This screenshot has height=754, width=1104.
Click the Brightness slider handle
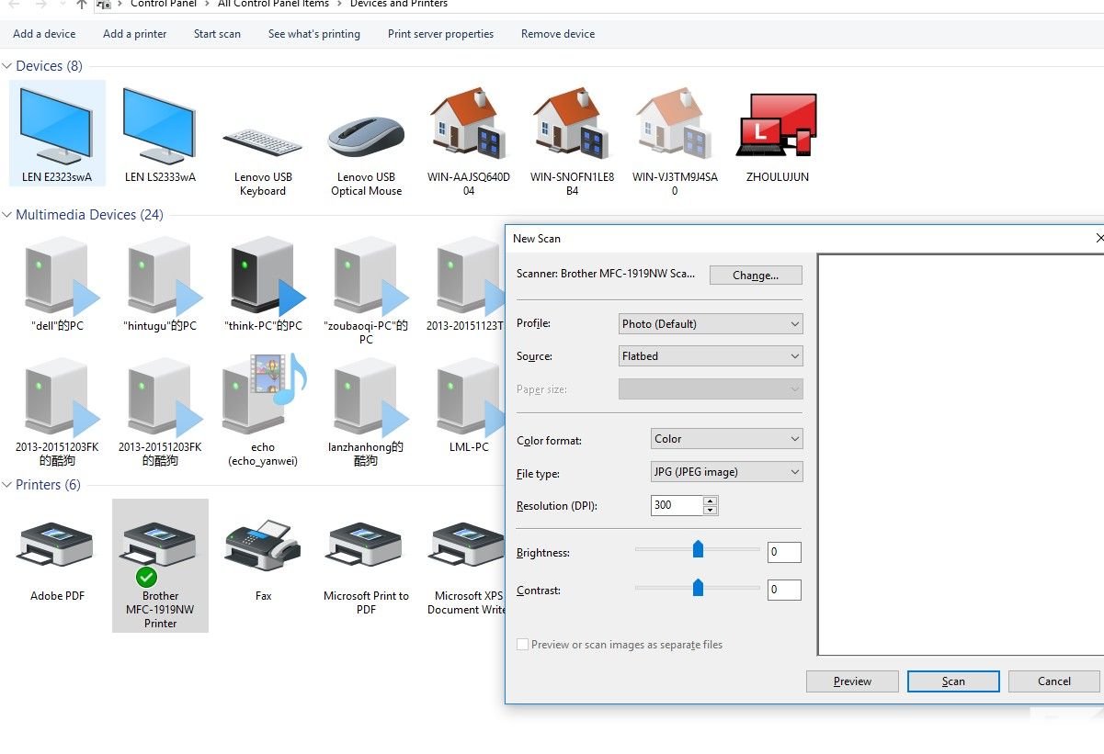(x=698, y=549)
